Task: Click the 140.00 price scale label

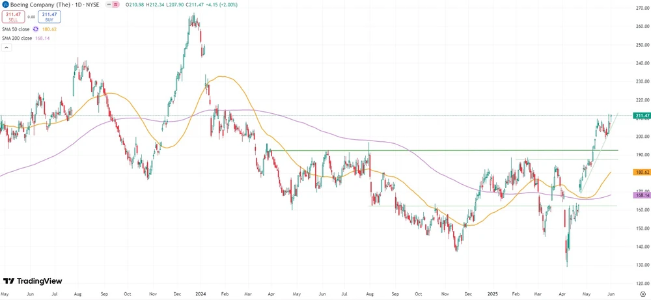Action: coord(642,247)
